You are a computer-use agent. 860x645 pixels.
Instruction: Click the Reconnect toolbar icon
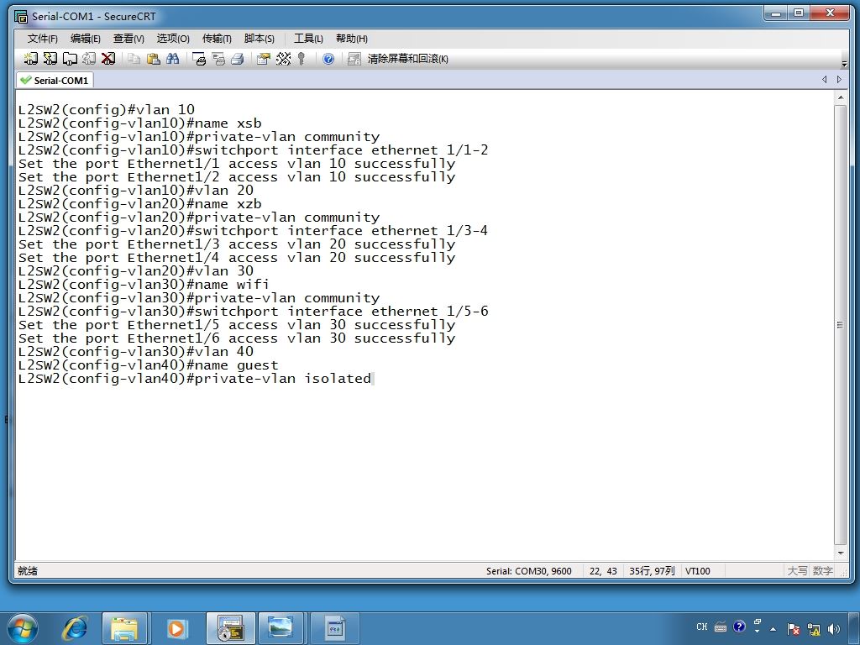89,58
